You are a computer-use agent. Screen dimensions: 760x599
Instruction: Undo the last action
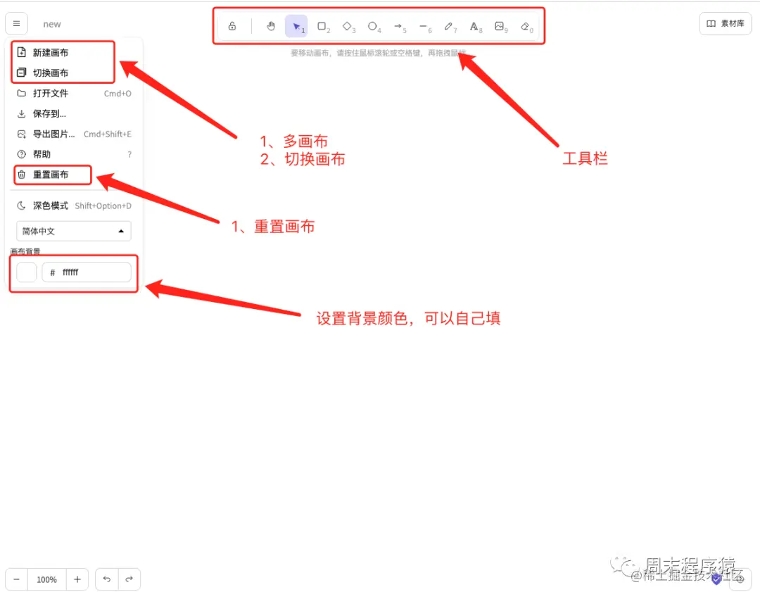[x=107, y=579]
